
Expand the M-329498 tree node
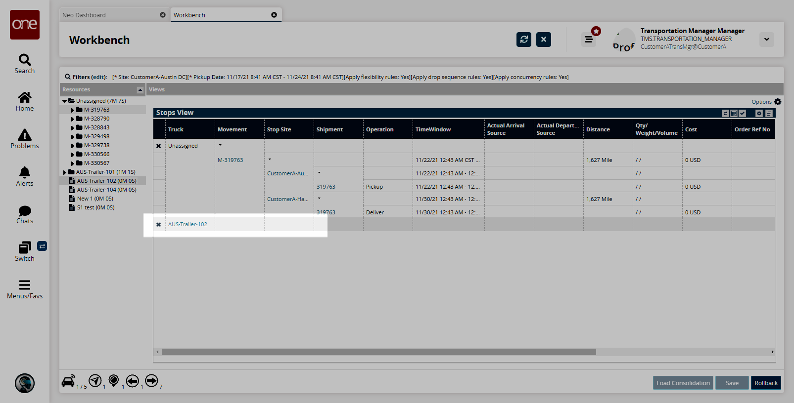[x=72, y=137]
